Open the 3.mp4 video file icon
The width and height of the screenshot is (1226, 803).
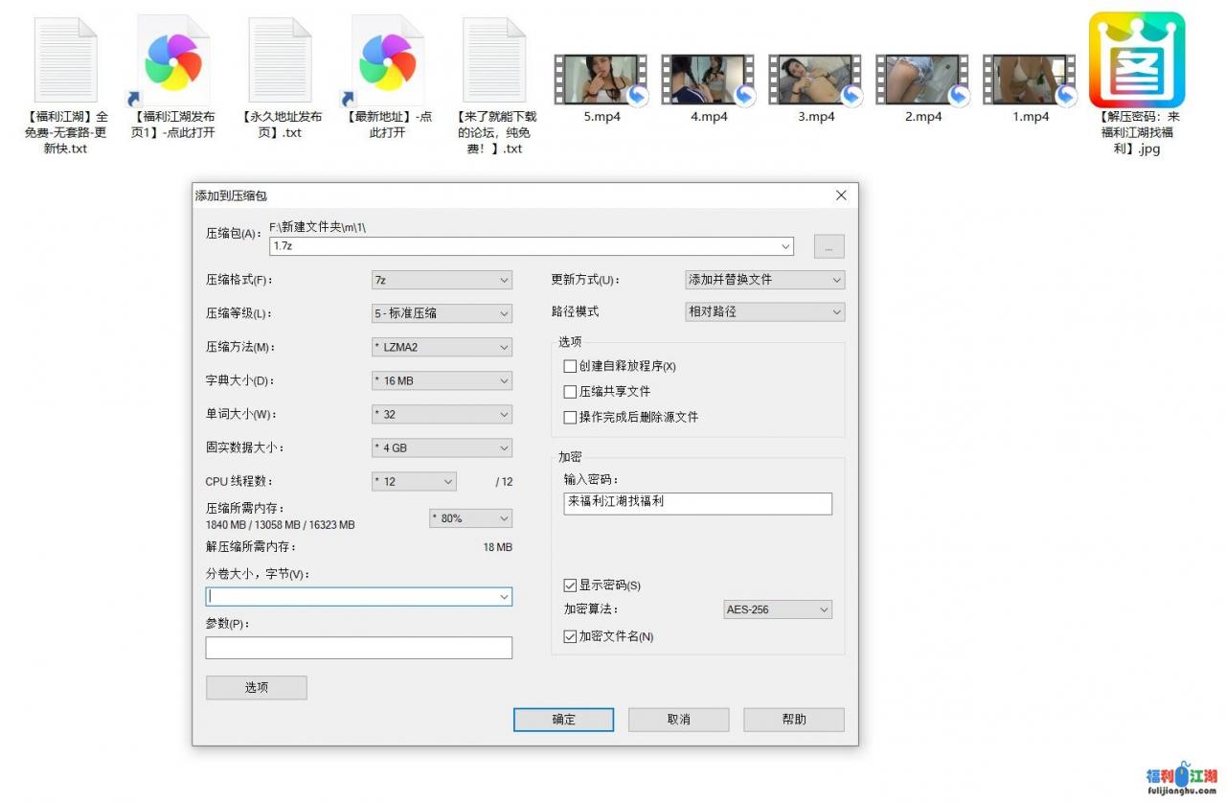coord(816,80)
